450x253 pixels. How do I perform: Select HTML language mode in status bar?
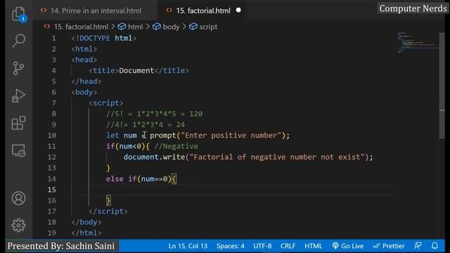tap(314, 246)
